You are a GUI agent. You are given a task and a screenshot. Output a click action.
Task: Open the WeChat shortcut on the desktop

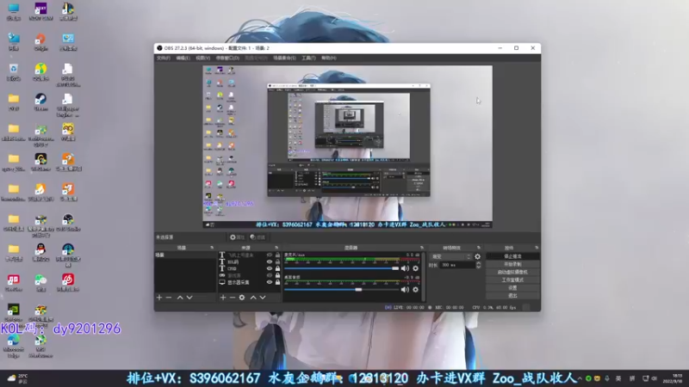point(40,283)
